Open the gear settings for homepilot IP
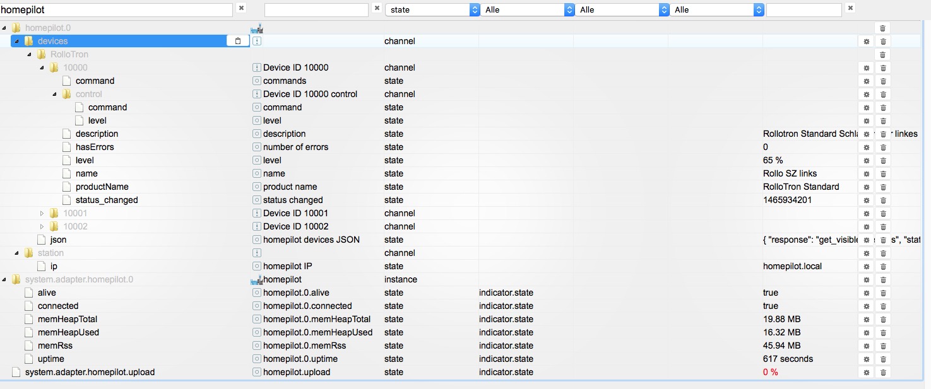 pos(867,266)
